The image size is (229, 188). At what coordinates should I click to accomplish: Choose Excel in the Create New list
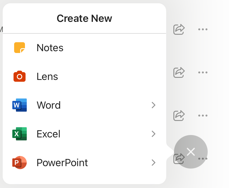pos(48,134)
